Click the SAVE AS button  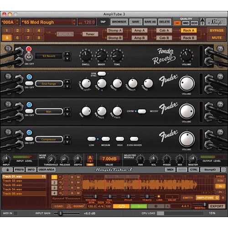(x=150, y=22)
